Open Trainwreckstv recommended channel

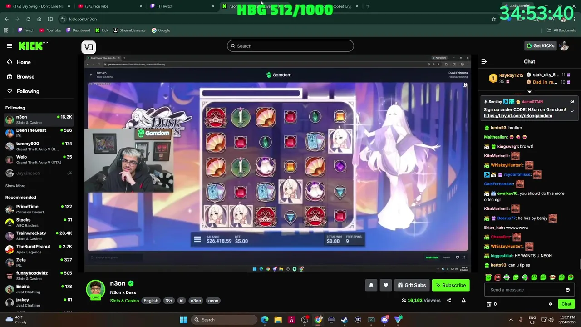[39, 236]
